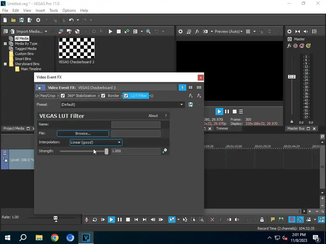Switch to the Trimmer tab
326x244 pixels.
(222, 128)
